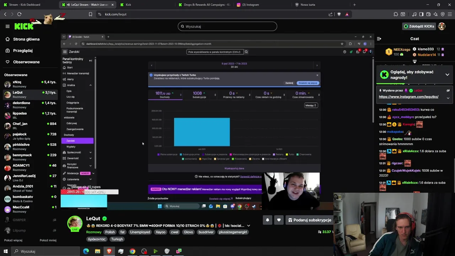The image size is (455, 256).
Task: Hide the pinned Instagram message
Action: point(448,91)
